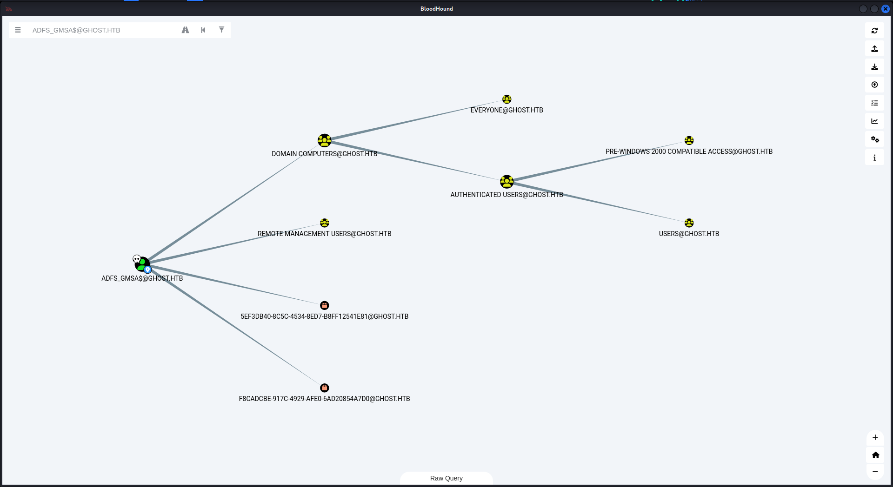Click the DOMAIN COMPUTERS@GHOST.HTB label
Screen dimensions: 893x487
coord(325,154)
